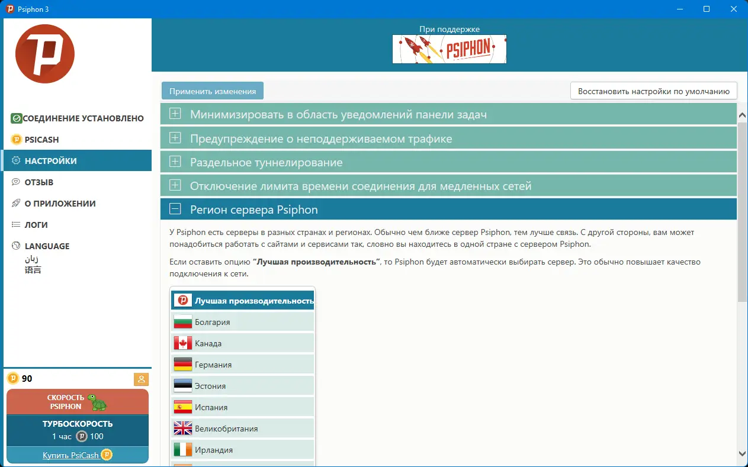748x467 pixels.
Task: Click the list icon beside ЛОГИ
Action: [17, 225]
